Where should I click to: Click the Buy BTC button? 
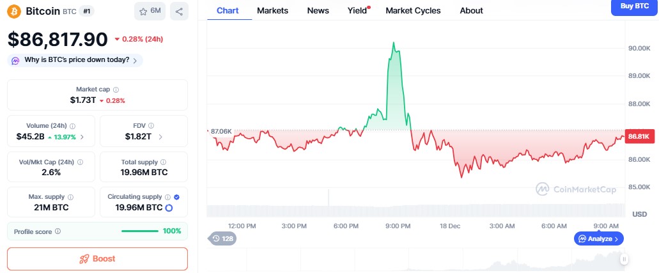(x=634, y=6)
